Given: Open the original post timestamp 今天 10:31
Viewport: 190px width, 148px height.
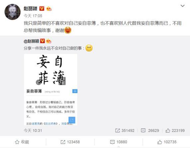Looking at the screenshot, I should click(33, 131).
